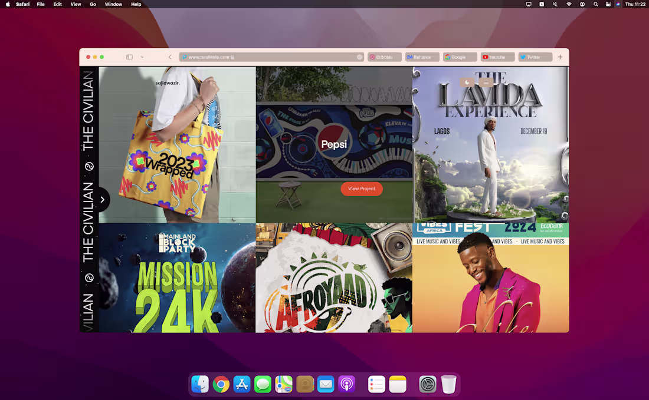Image resolution: width=649 pixels, height=400 pixels.
Task: Toggle Wi-Fi from the menu bar
Action: [x=568, y=4]
